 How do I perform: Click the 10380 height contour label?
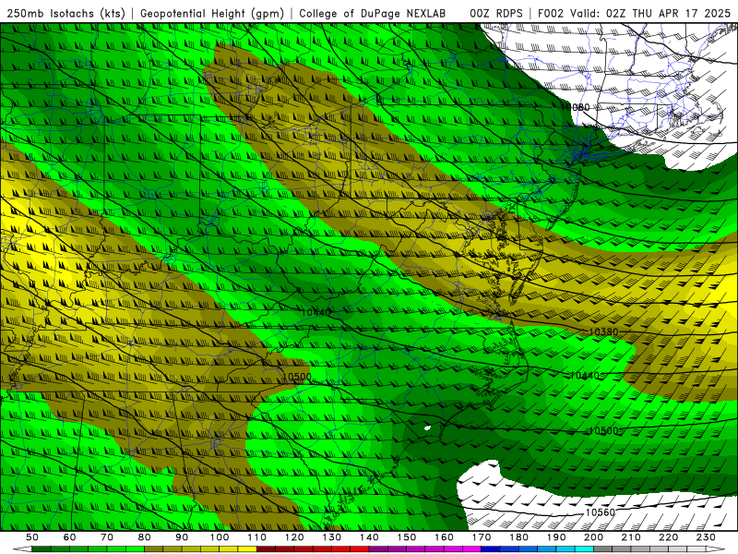(603, 332)
